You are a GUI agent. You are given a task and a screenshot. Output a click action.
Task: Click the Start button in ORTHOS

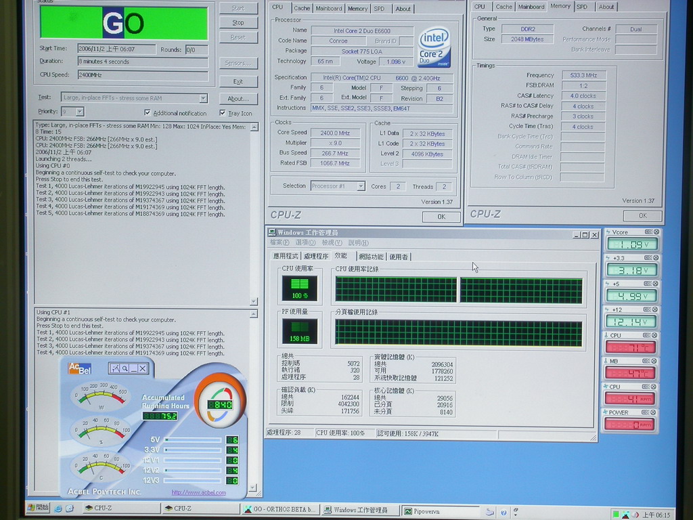pos(239,8)
